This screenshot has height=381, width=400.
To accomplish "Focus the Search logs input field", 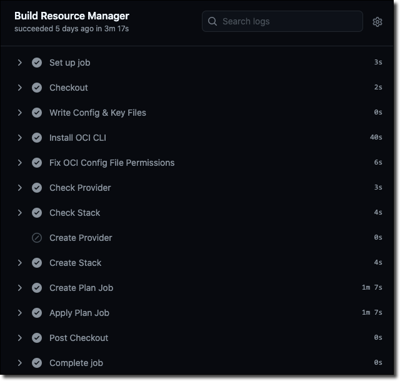I will pos(287,21).
